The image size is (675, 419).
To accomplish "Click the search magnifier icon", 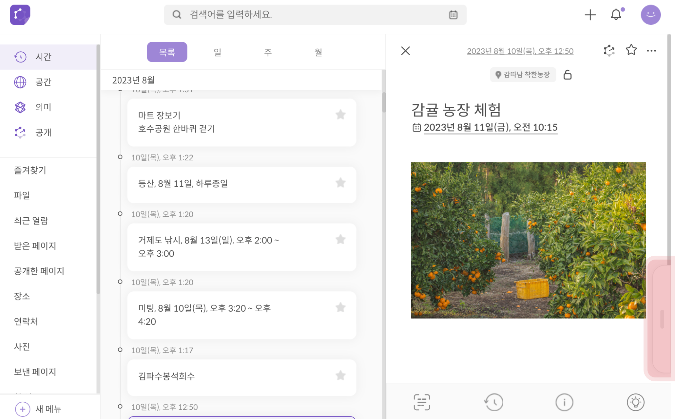I will point(177,15).
